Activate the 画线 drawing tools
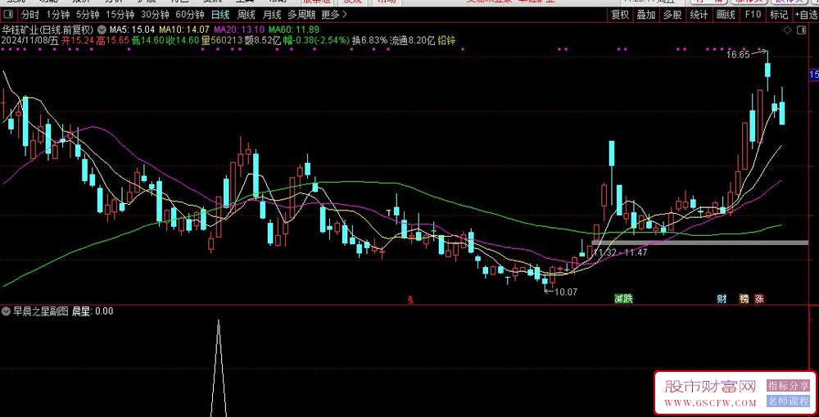Screen dimensions: 819x417 [x=726, y=15]
